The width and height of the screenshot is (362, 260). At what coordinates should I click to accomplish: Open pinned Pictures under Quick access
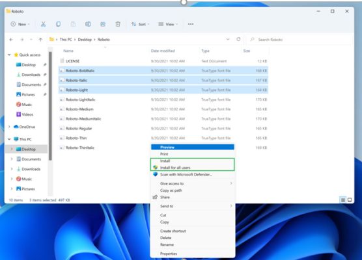28,94
